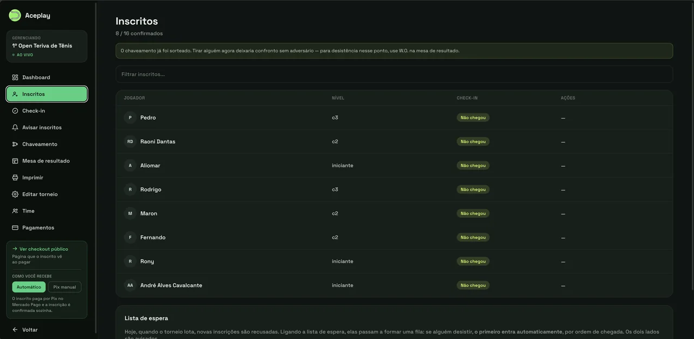The width and height of the screenshot is (694, 339).
Task: Click the 8 / 16 confirmados text
Action: 139,34
